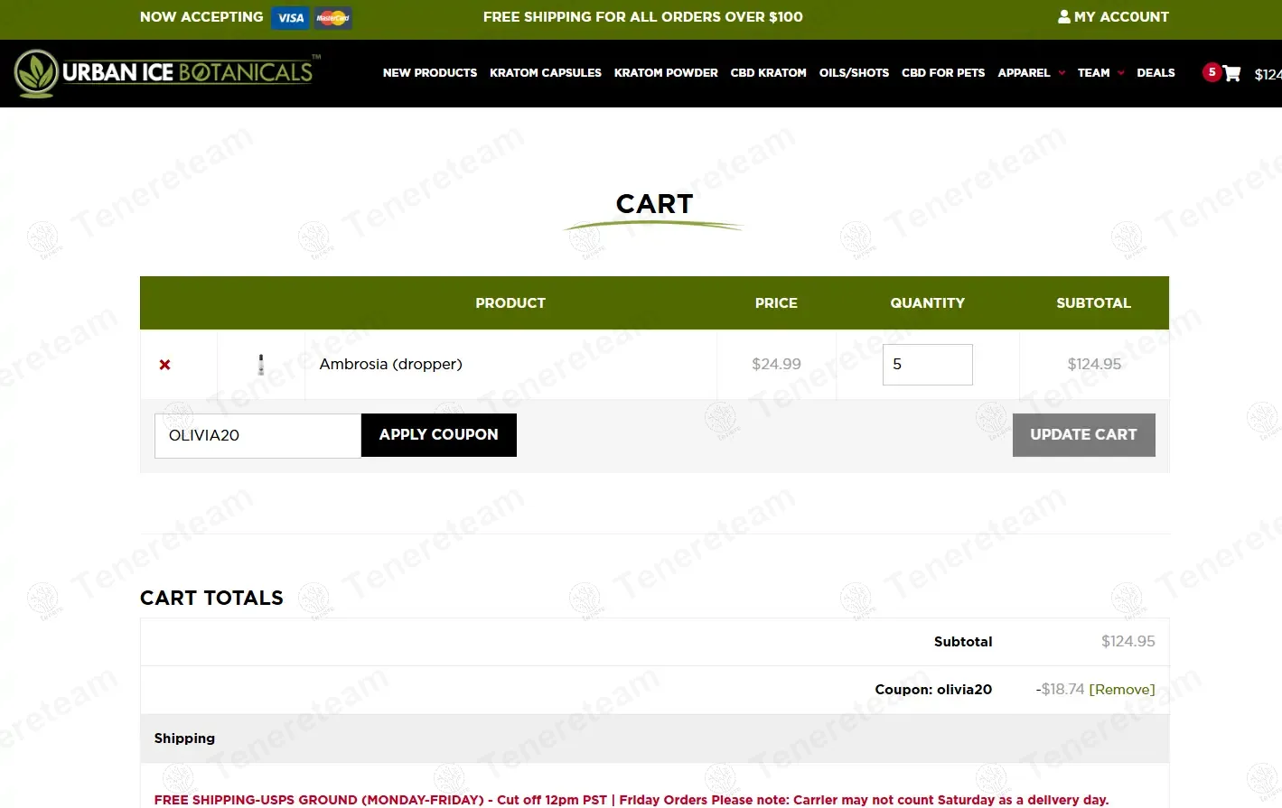The height and width of the screenshot is (808, 1282).
Task: Go to Kratom Capsules
Action: pos(546,73)
